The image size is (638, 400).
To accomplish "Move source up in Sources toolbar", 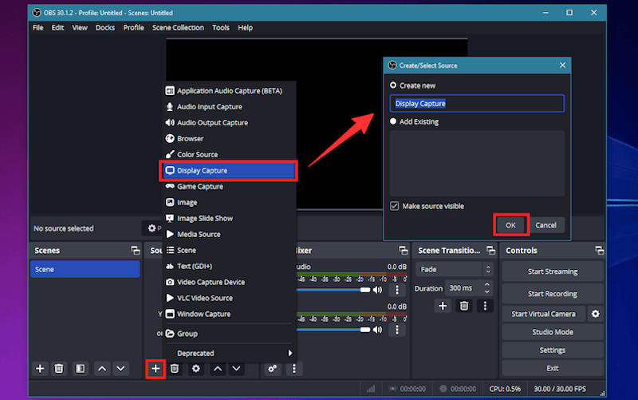I will pos(218,369).
